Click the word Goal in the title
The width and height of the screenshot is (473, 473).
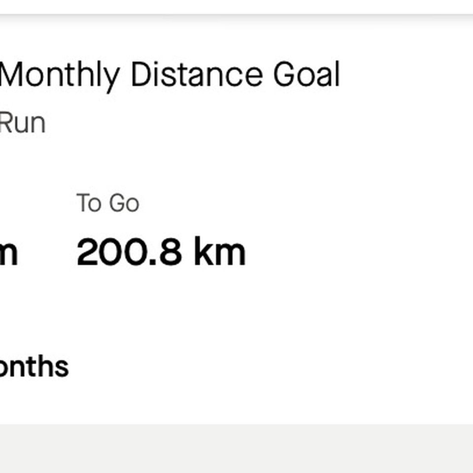click(306, 74)
